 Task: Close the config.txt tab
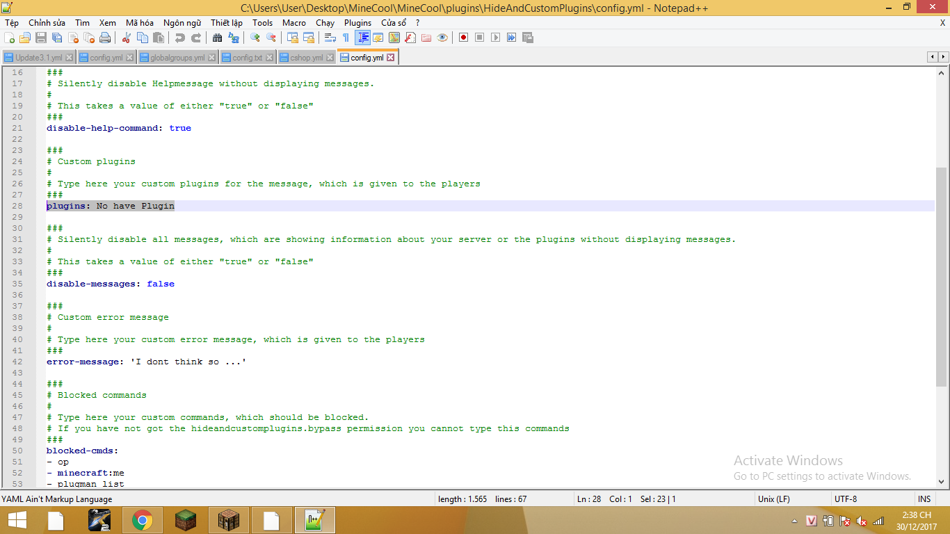pyautogui.click(x=271, y=58)
